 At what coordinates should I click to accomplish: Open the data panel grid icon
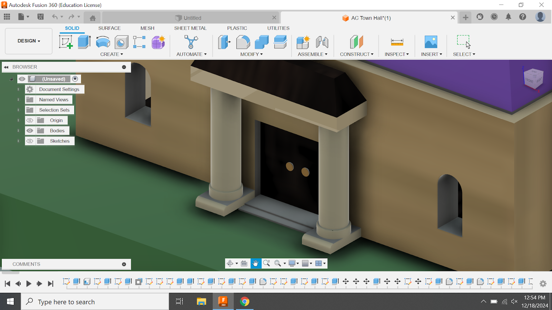7,17
